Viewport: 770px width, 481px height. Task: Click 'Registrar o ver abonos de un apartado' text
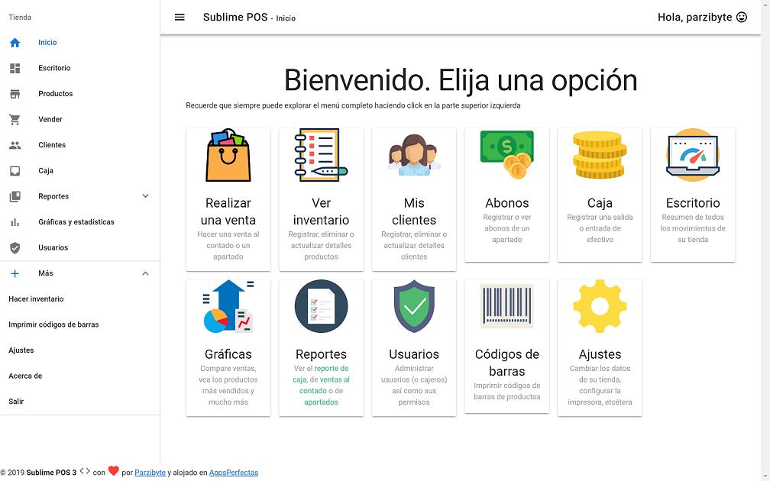tap(506, 228)
